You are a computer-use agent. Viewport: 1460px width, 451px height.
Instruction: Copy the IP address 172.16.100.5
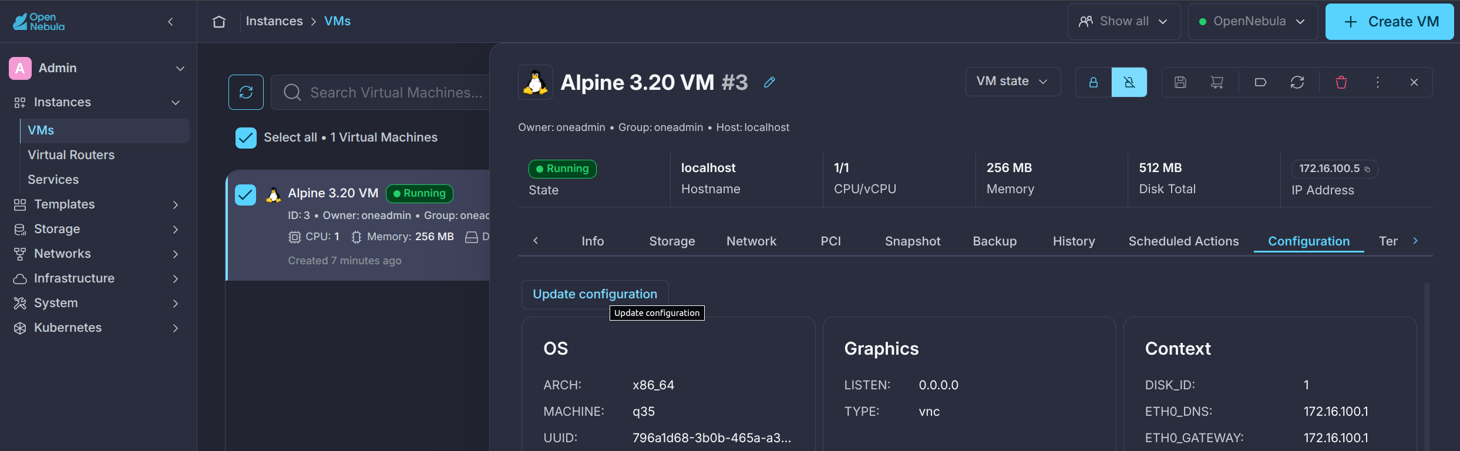point(1367,169)
